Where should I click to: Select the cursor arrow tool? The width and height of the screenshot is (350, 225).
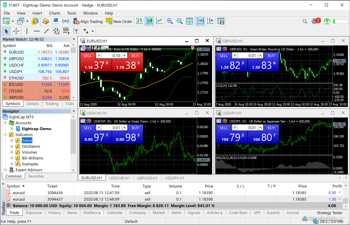pos(6,31)
